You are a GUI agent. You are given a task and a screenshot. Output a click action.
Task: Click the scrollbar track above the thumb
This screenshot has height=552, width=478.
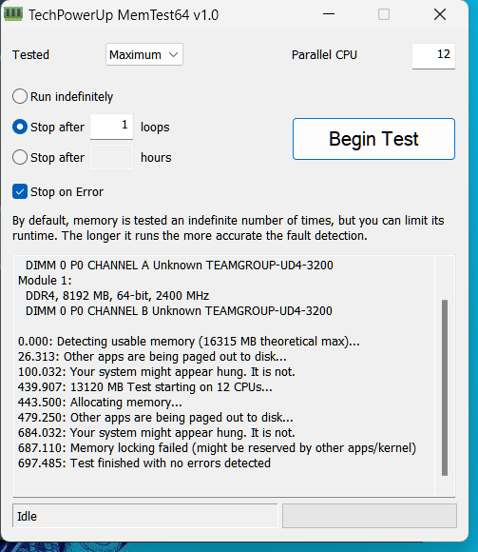click(445, 278)
